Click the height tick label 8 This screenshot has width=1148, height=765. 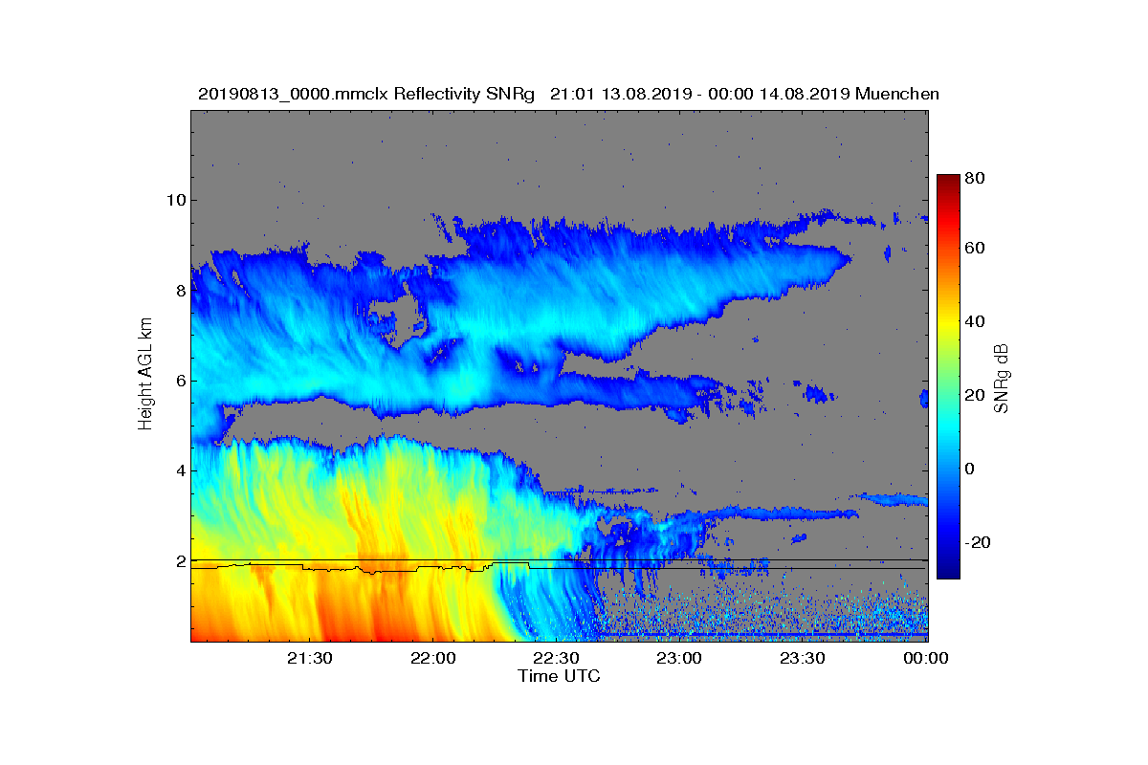[x=181, y=291]
